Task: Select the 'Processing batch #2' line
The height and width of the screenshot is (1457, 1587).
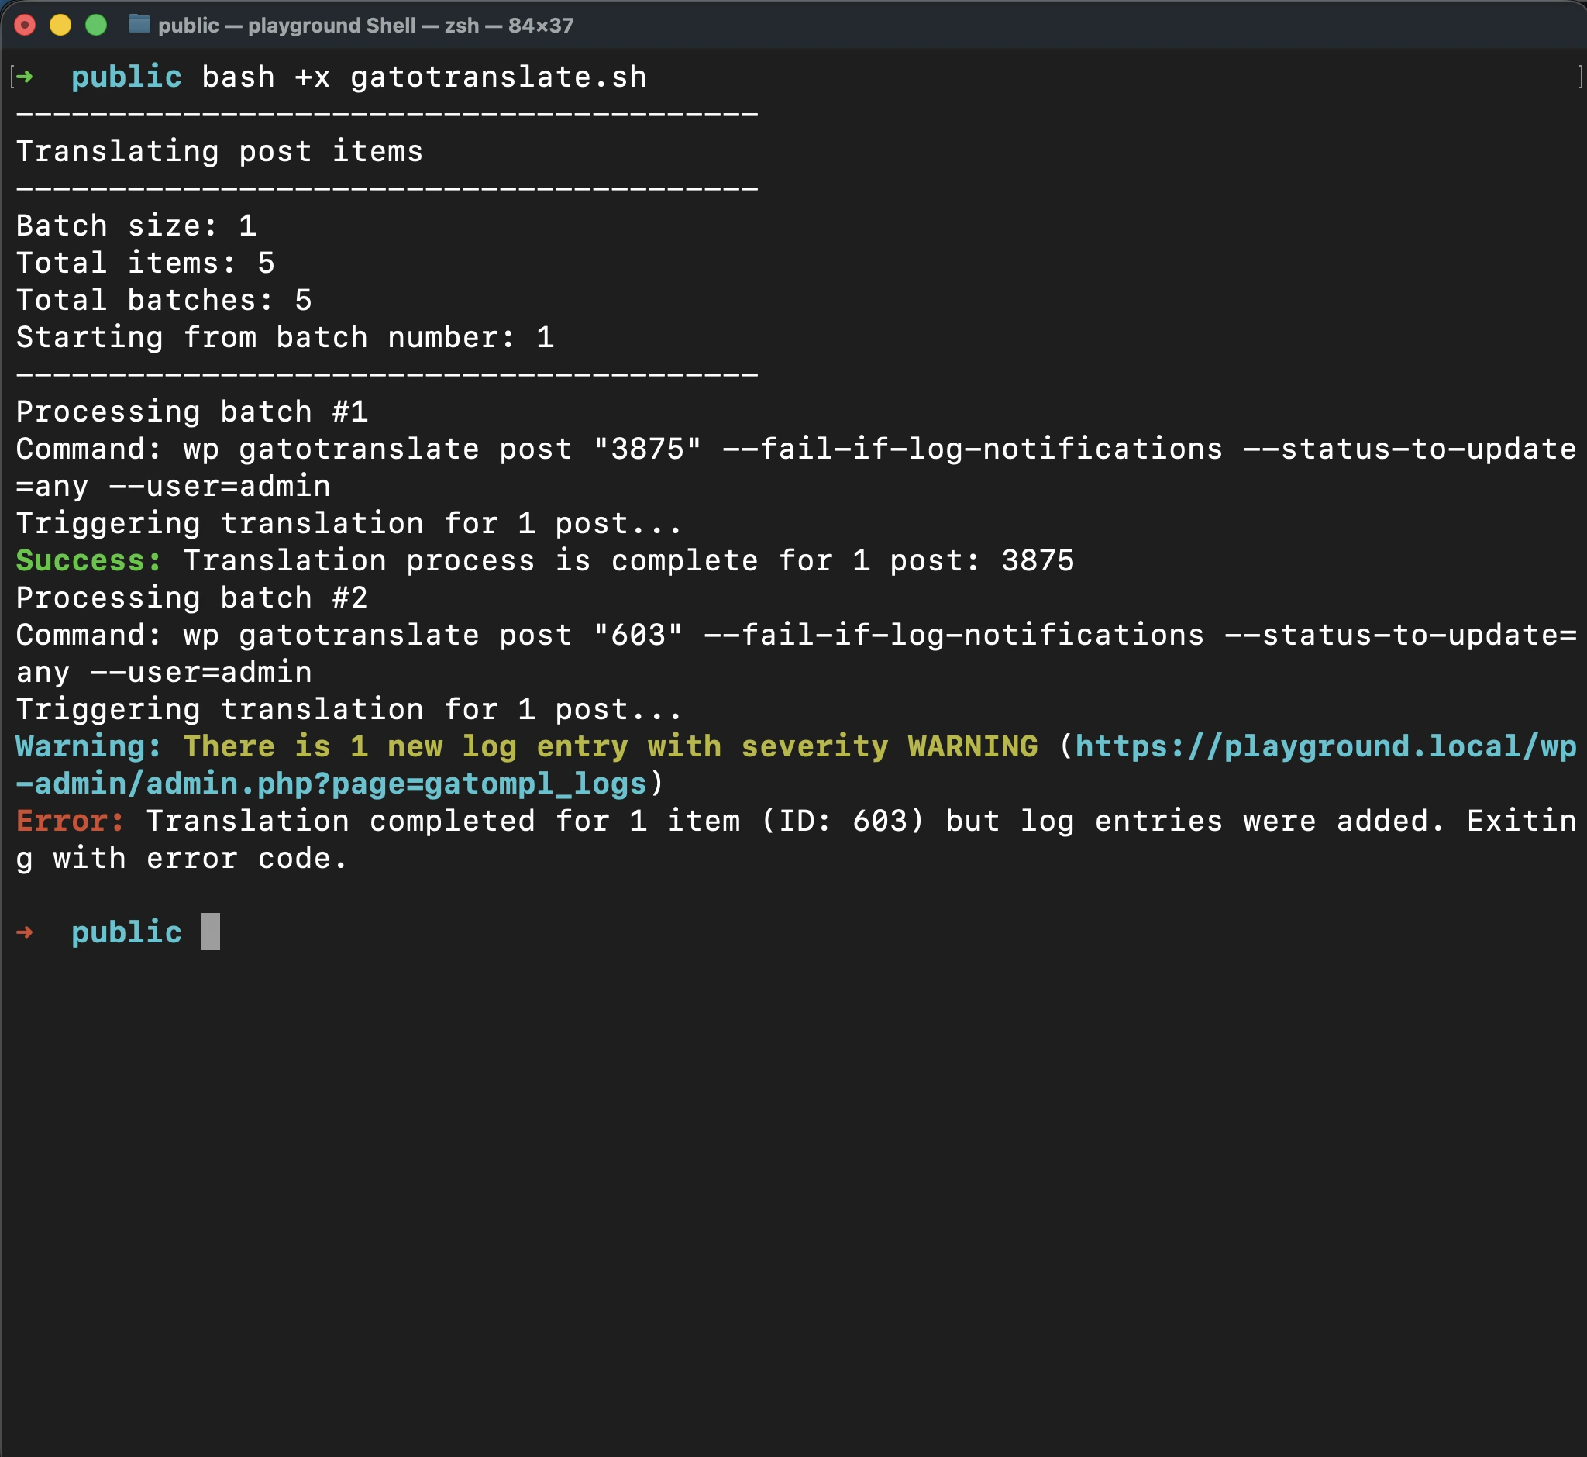Action: pos(189,598)
